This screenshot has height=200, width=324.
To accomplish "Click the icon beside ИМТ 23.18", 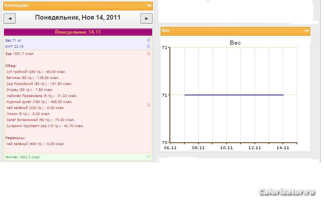I will pos(148,46).
